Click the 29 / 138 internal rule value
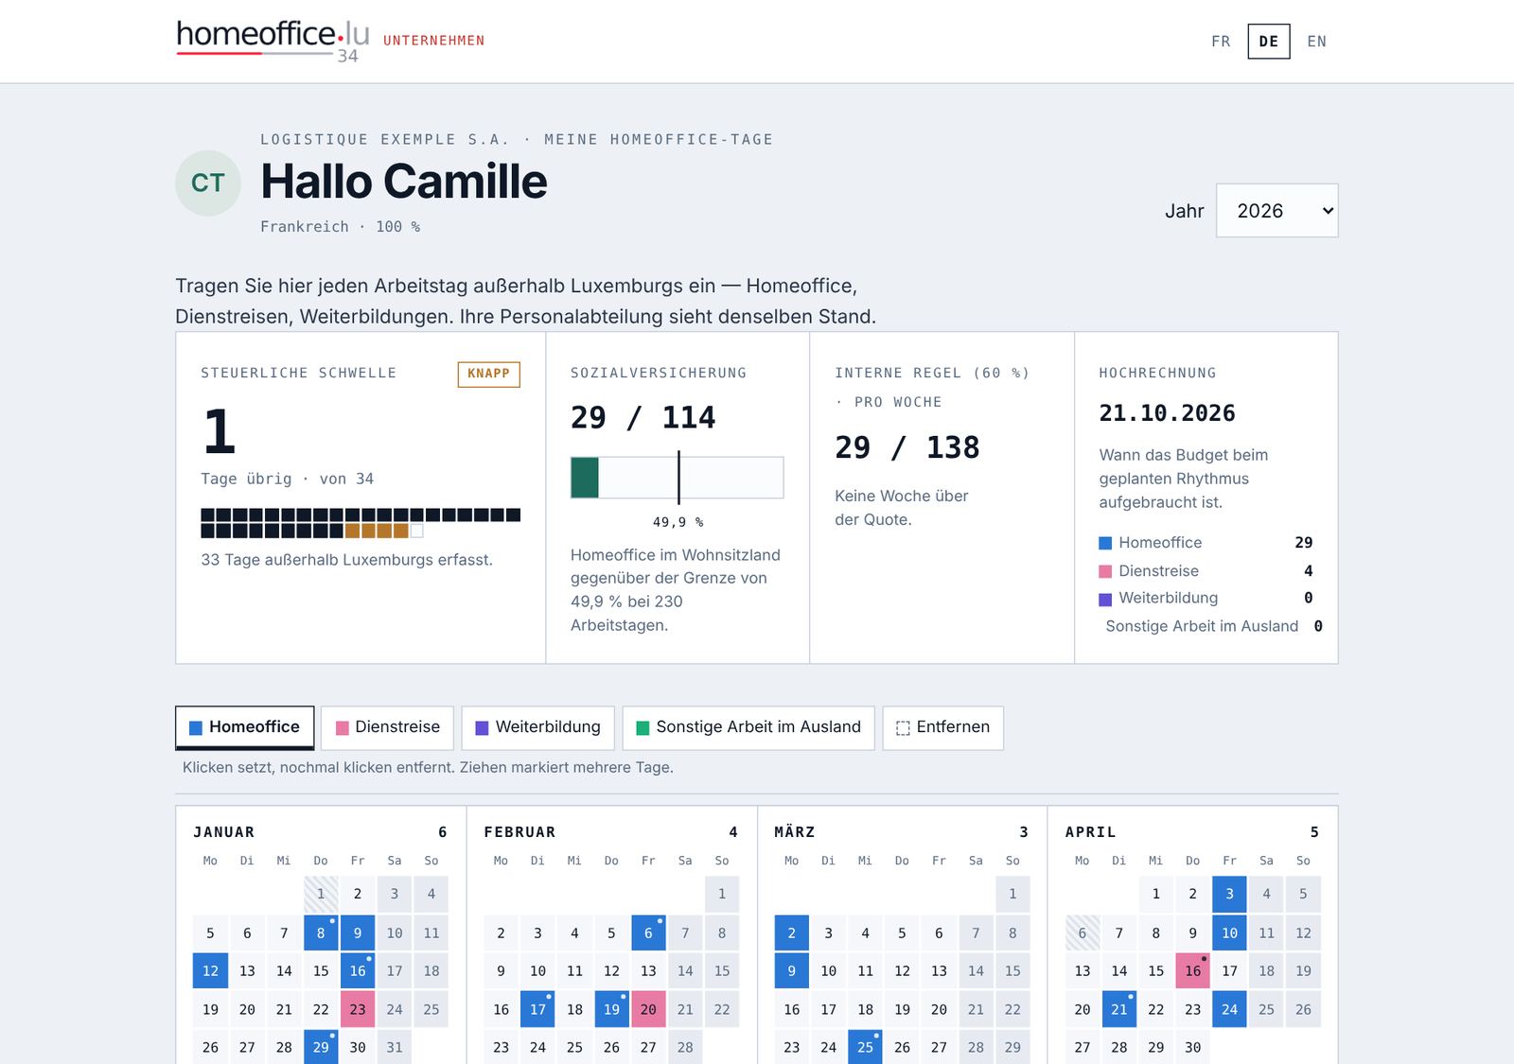The height and width of the screenshot is (1064, 1514). (x=907, y=447)
